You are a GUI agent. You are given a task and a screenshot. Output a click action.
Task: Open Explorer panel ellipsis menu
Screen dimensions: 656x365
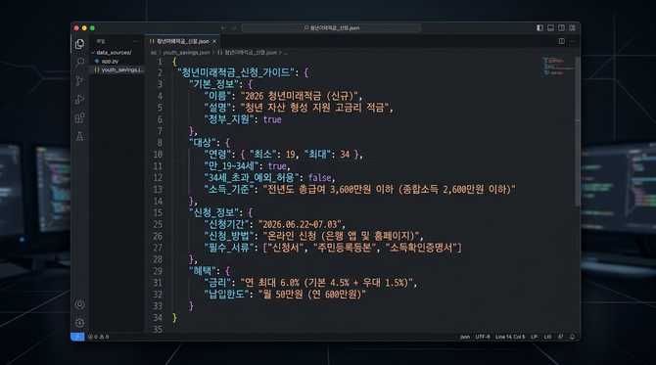(135, 41)
